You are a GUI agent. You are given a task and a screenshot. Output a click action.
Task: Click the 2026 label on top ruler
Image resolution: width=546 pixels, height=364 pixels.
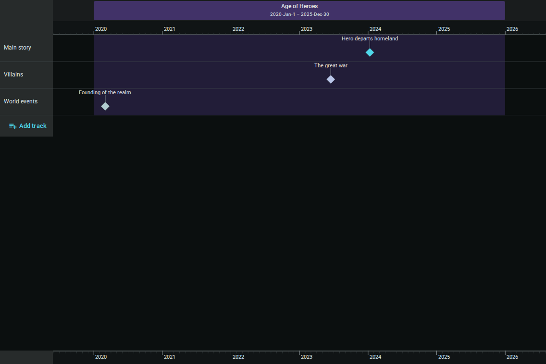512,29
